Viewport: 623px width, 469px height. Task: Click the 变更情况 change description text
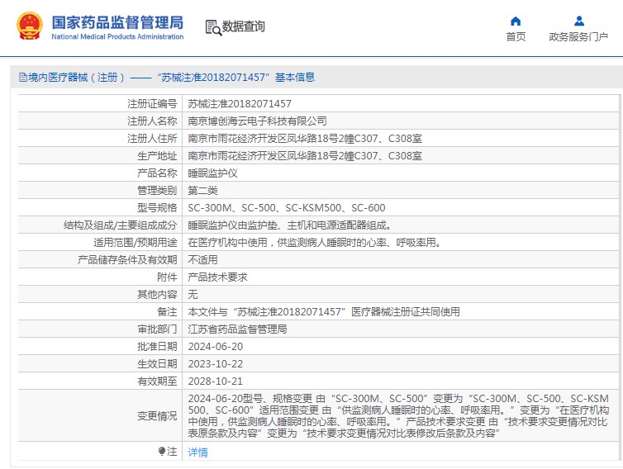tap(398, 415)
